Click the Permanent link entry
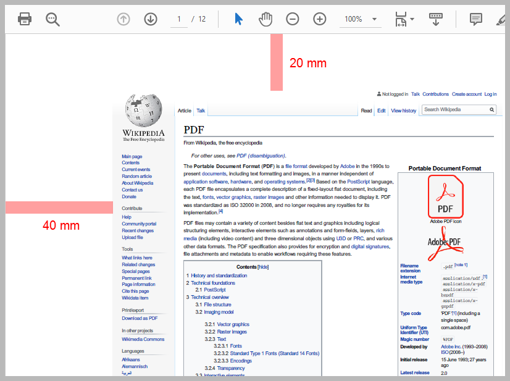The width and height of the screenshot is (510, 381). (136, 278)
